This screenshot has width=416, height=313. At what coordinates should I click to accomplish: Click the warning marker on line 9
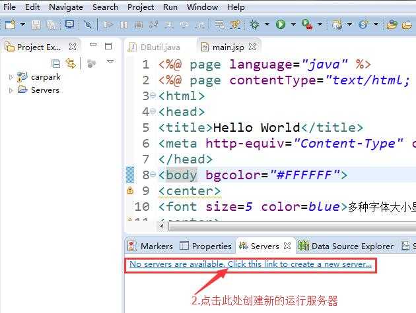130,190
